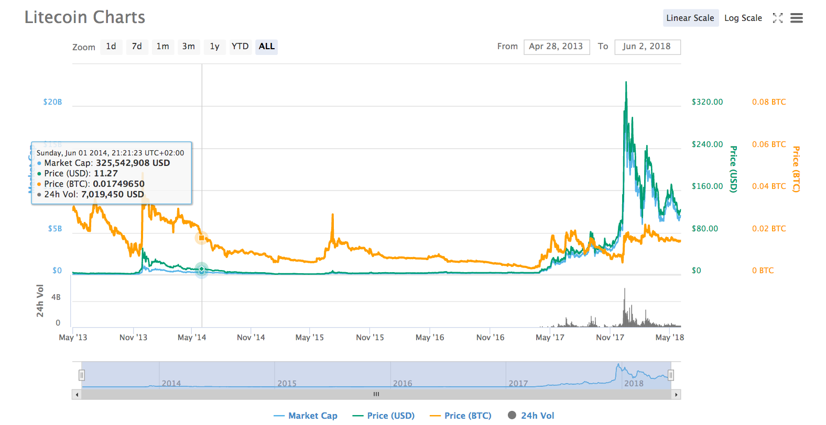Viewport: 826px width, 425px height.
Task: Click the 24h Vol axis title
Action: click(x=40, y=301)
